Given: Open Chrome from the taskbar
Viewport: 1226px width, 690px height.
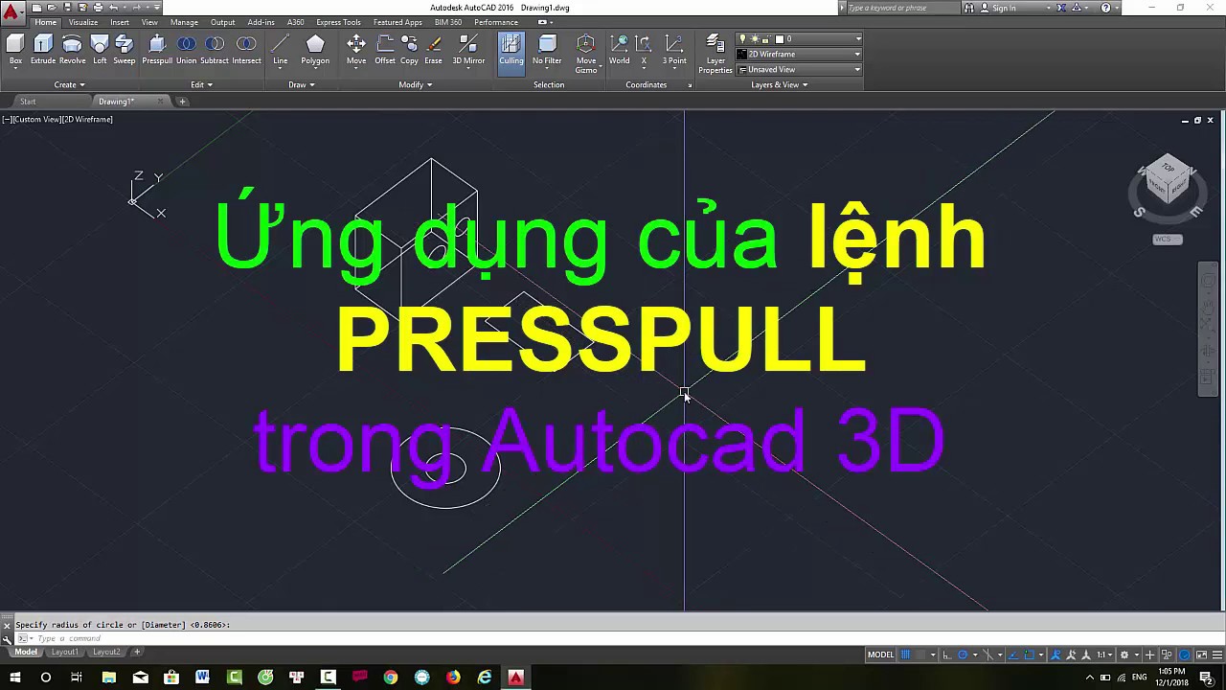Looking at the screenshot, I should (391, 678).
